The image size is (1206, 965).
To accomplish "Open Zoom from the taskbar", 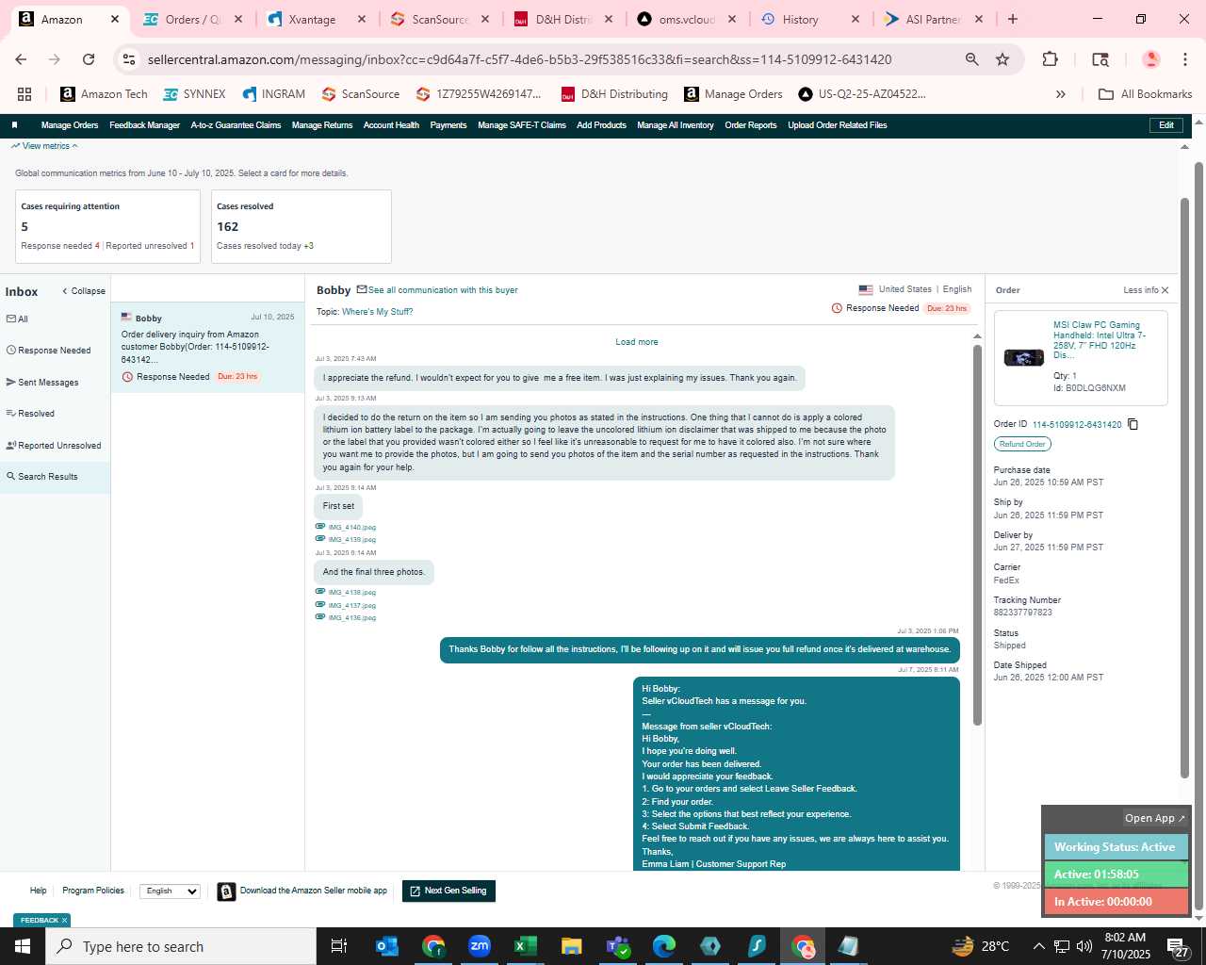I will (480, 946).
